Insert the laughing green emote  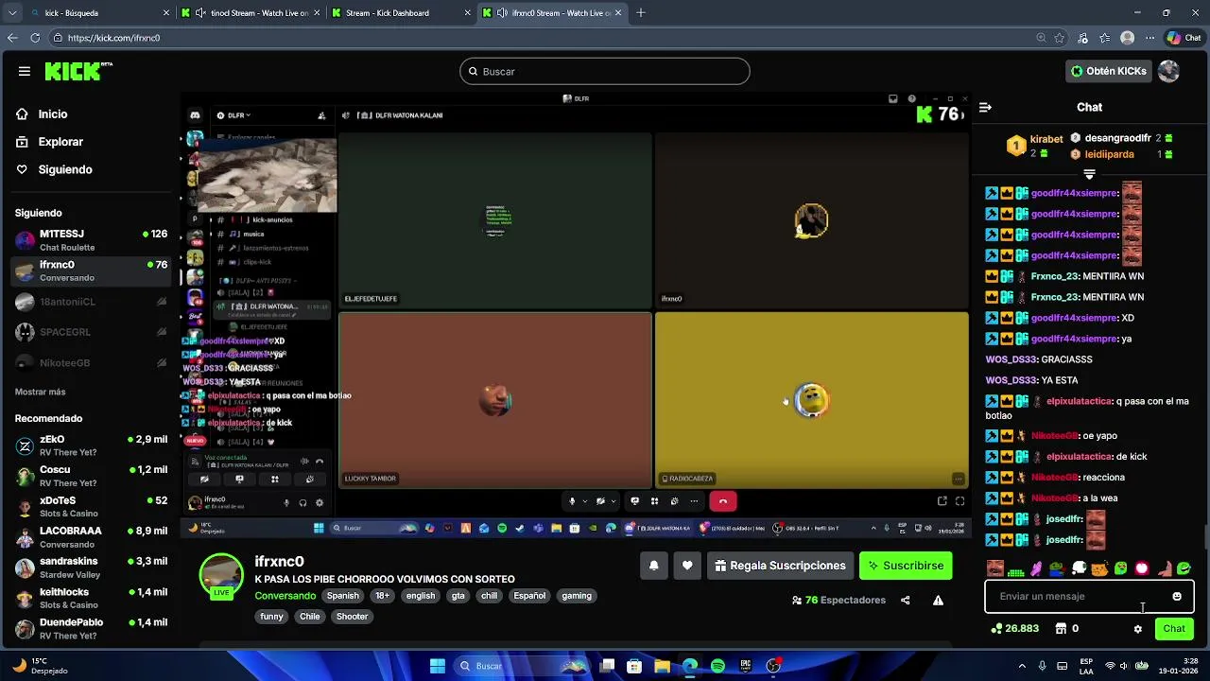pos(1120,568)
